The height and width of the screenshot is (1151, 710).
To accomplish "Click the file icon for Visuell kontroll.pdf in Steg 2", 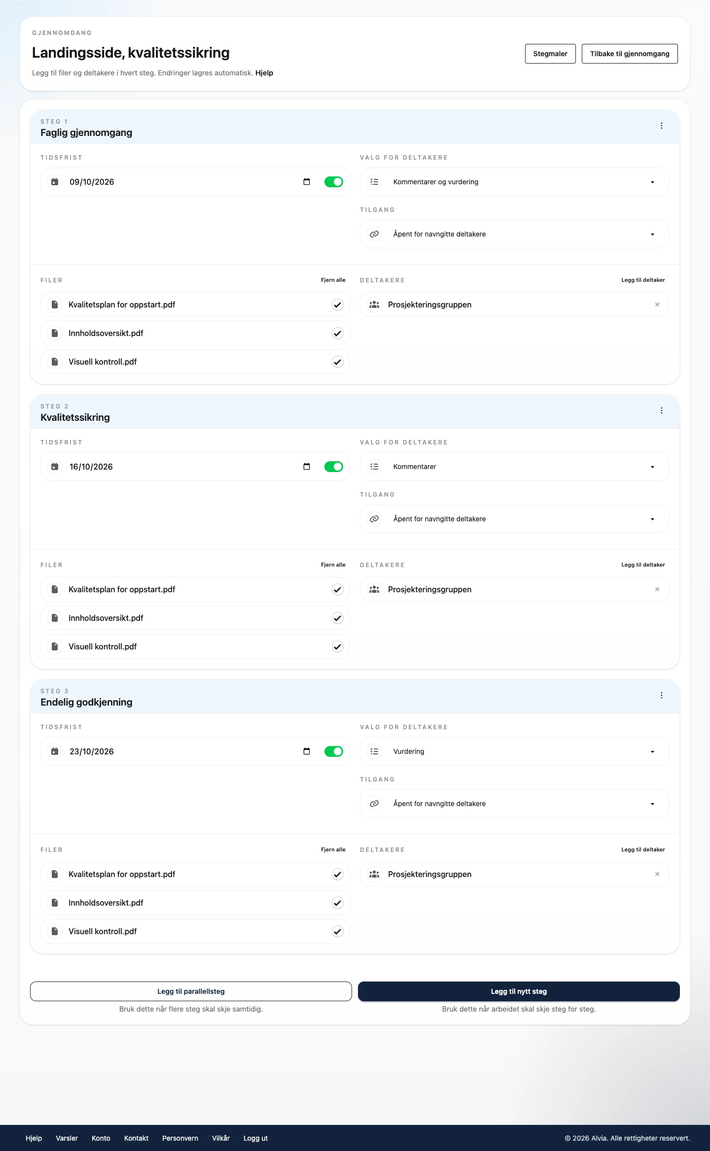I will pos(55,646).
